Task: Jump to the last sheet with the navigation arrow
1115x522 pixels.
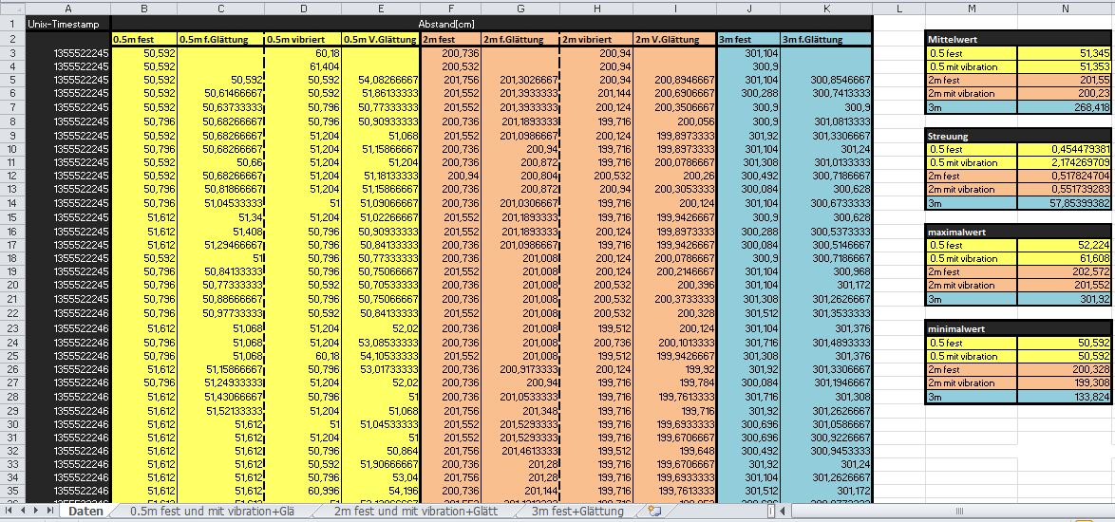Action: (x=49, y=511)
